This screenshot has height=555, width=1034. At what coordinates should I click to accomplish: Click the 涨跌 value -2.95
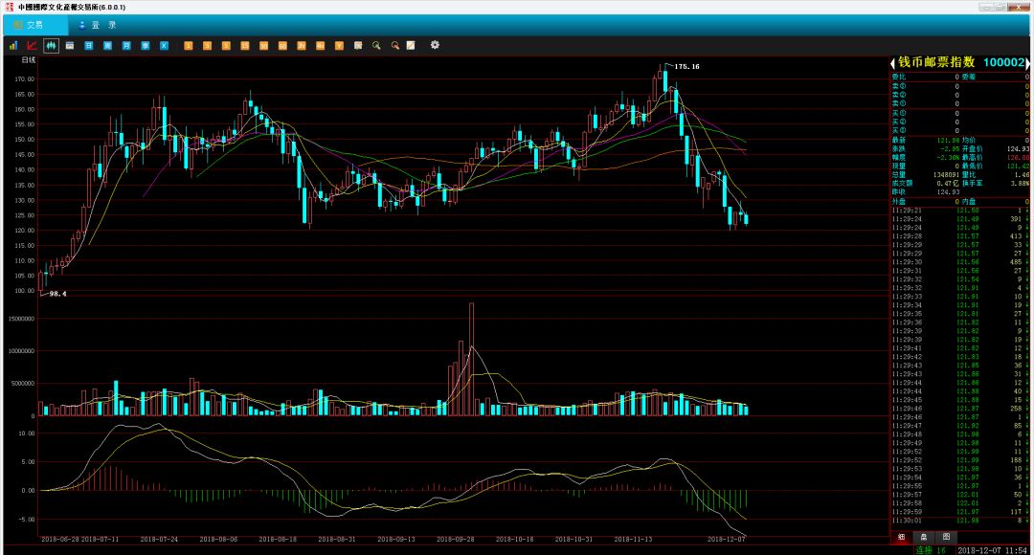[x=950, y=149]
